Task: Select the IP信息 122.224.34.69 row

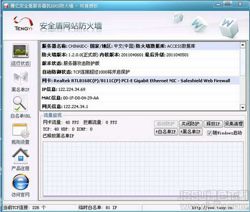Action: tap(140, 89)
